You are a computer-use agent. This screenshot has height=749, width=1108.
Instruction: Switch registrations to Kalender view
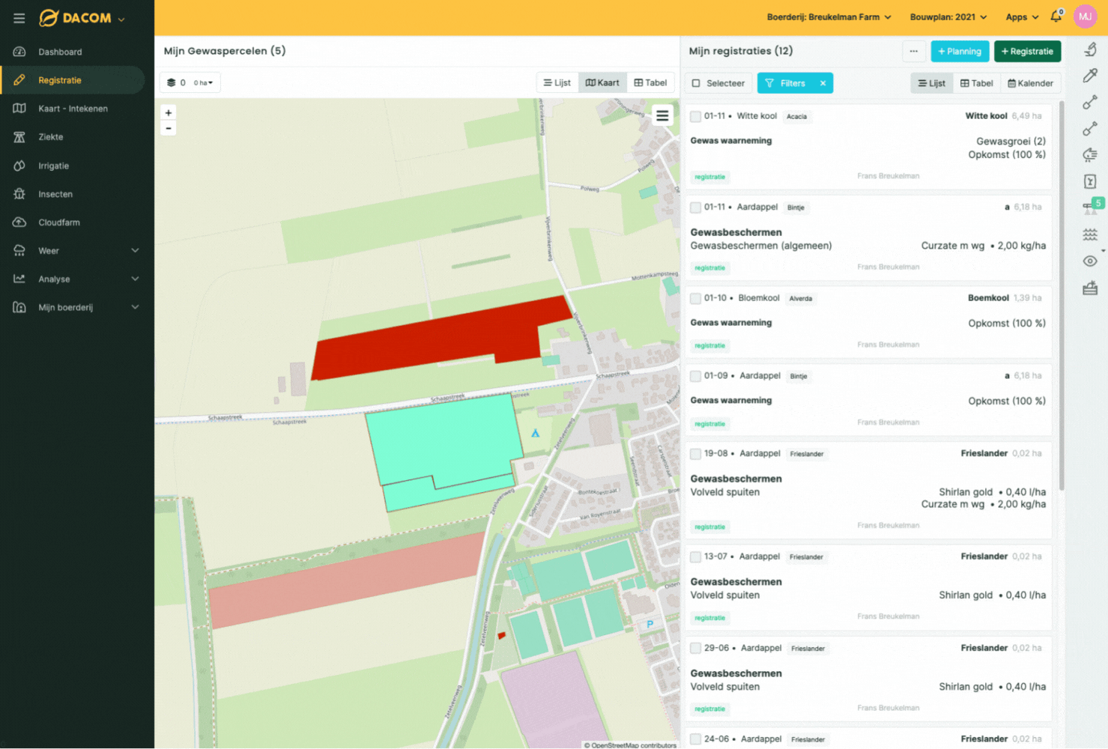click(x=1030, y=83)
